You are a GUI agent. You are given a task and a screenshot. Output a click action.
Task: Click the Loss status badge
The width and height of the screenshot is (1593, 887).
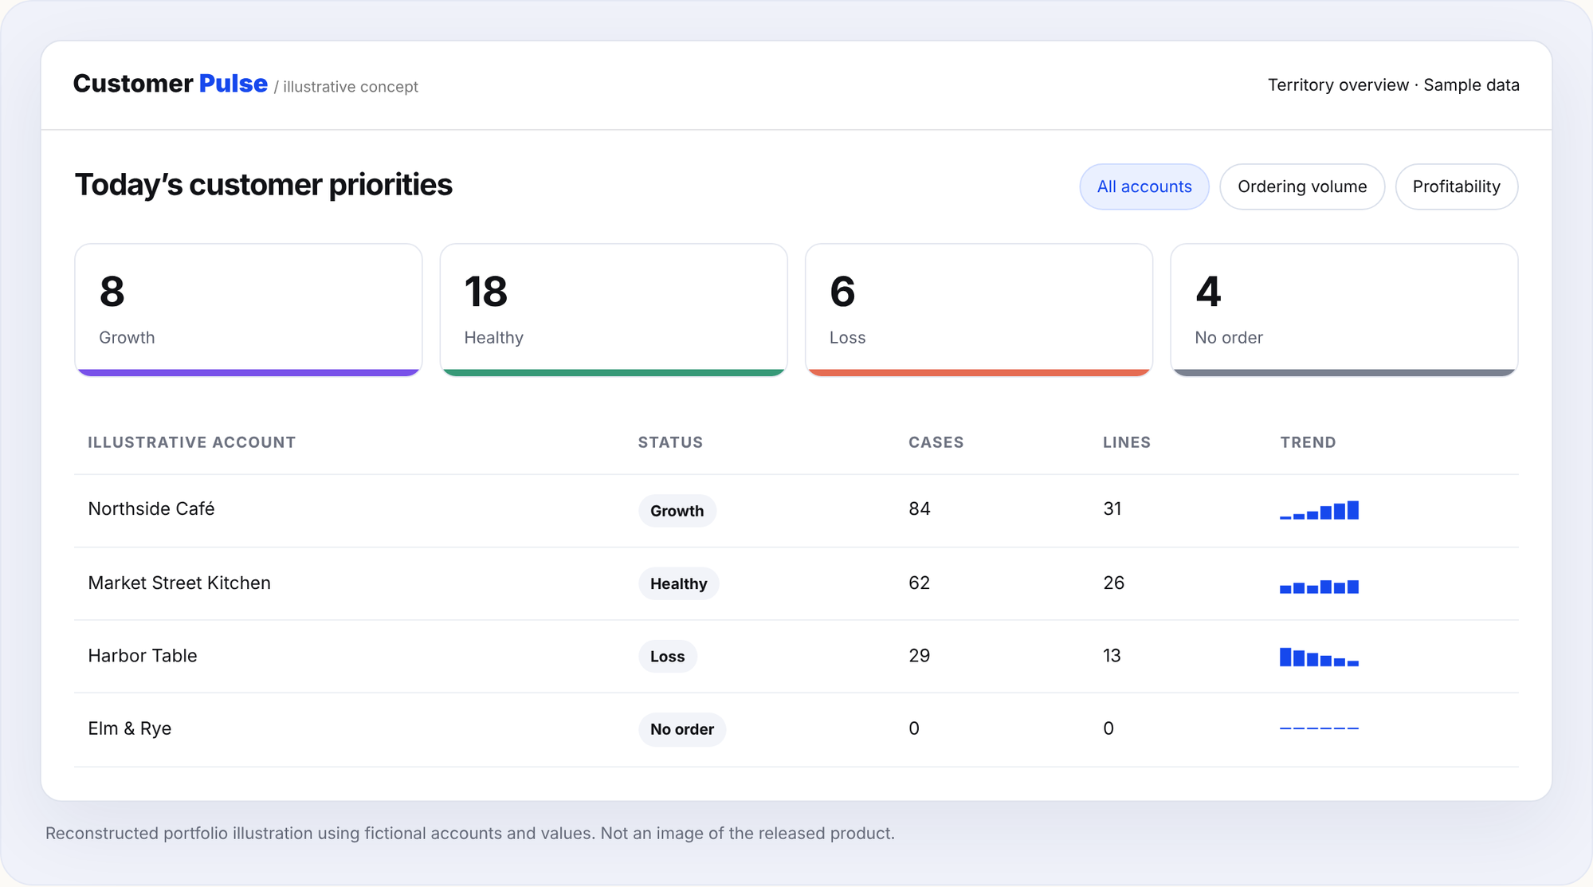click(x=667, y=657)
